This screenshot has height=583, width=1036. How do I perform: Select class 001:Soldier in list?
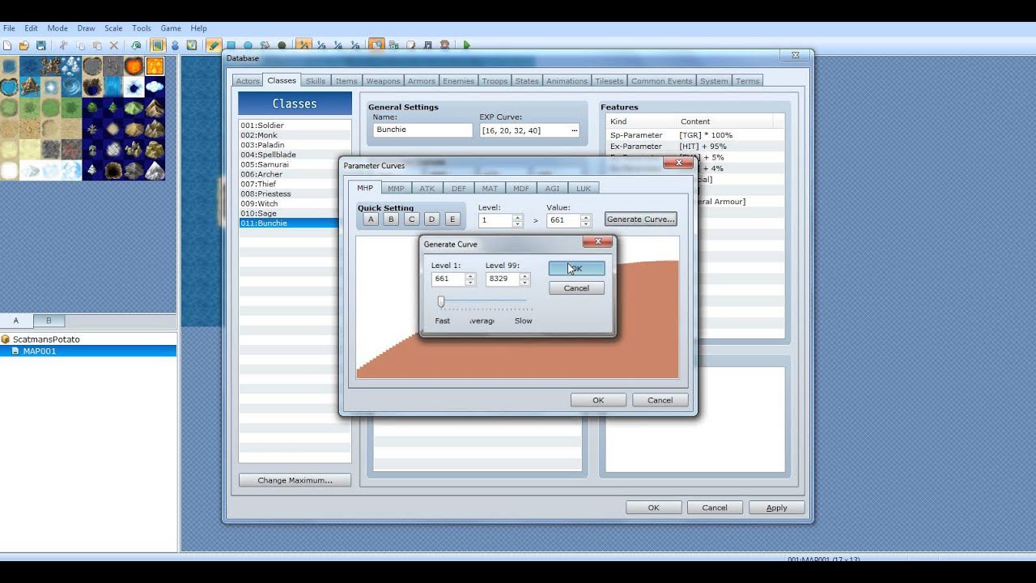tap(295, 126)
